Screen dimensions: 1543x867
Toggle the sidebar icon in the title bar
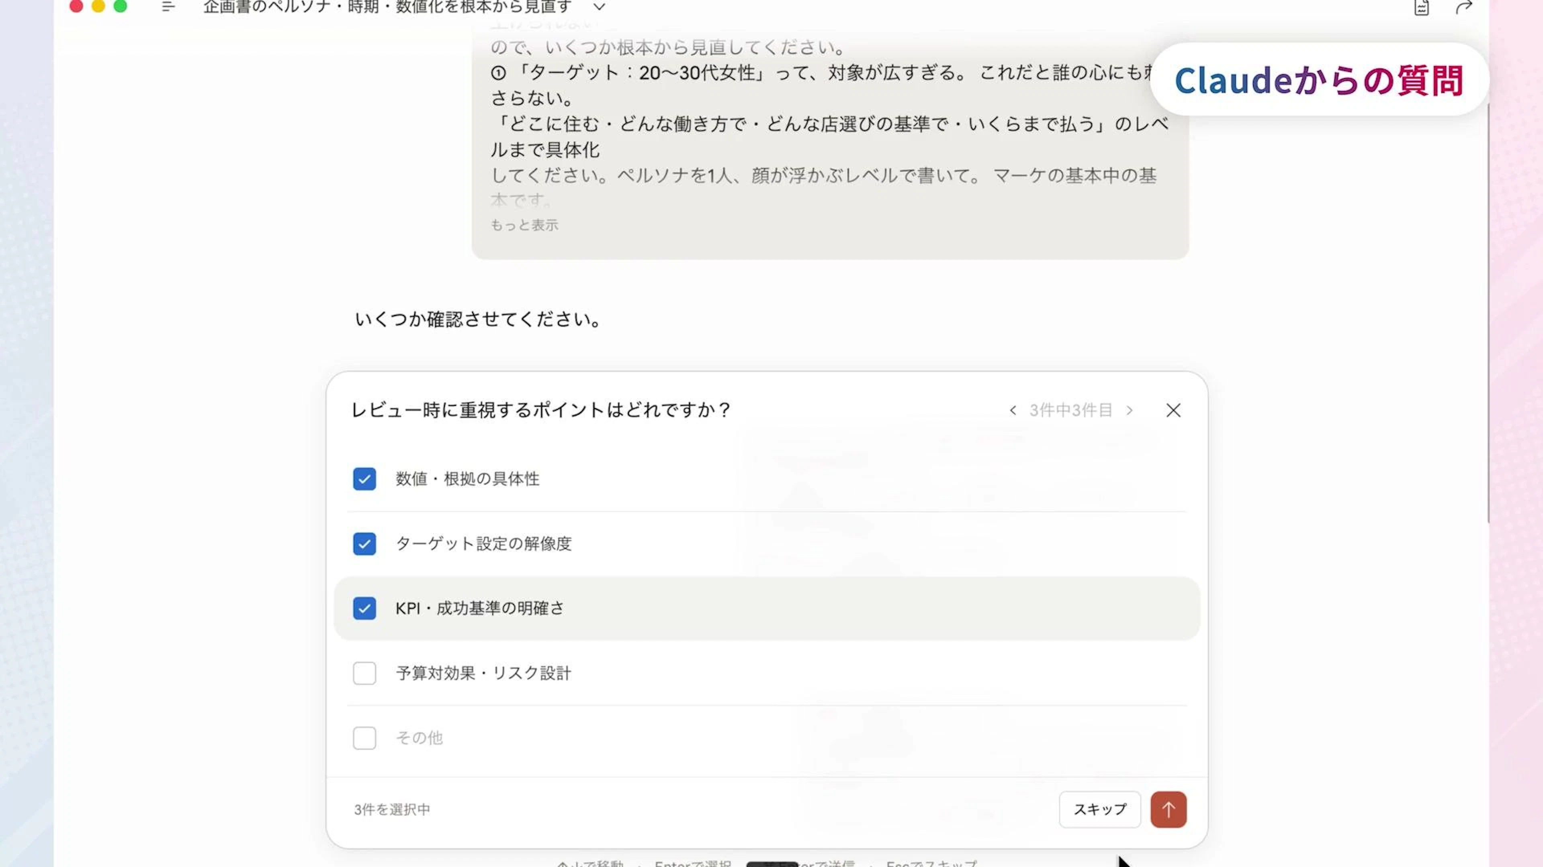[168, 6]
